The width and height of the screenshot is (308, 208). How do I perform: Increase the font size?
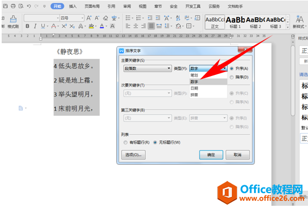point(89,18)
